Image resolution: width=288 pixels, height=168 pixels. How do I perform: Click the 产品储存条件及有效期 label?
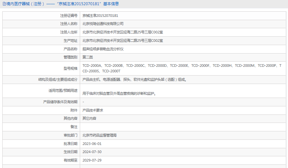tap(60, 102)
